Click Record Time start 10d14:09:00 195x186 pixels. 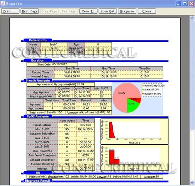[72, 72]
